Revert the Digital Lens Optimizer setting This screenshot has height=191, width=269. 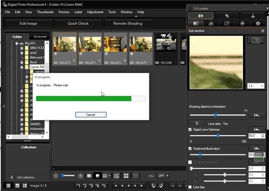257,130
